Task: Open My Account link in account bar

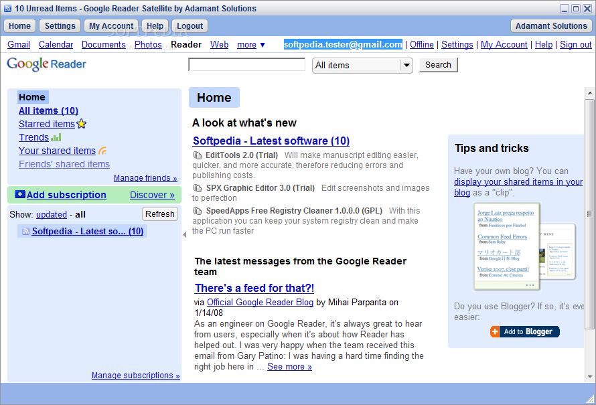Action: (x=504, y=44)
